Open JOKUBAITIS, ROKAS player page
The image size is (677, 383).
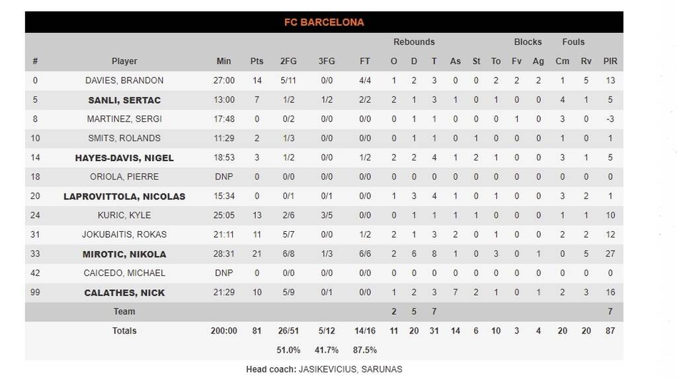click(124, 234)
